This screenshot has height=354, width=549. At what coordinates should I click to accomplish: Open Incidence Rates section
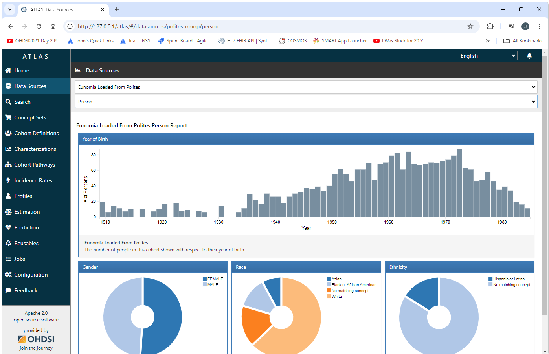point(36,180)
